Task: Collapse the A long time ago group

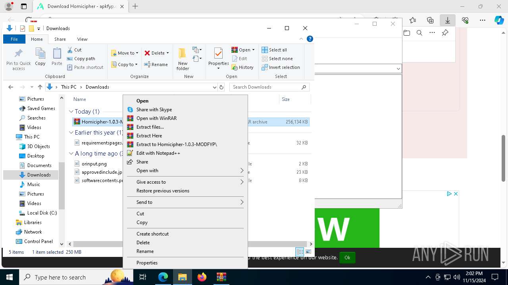Action: click(71, 154)
